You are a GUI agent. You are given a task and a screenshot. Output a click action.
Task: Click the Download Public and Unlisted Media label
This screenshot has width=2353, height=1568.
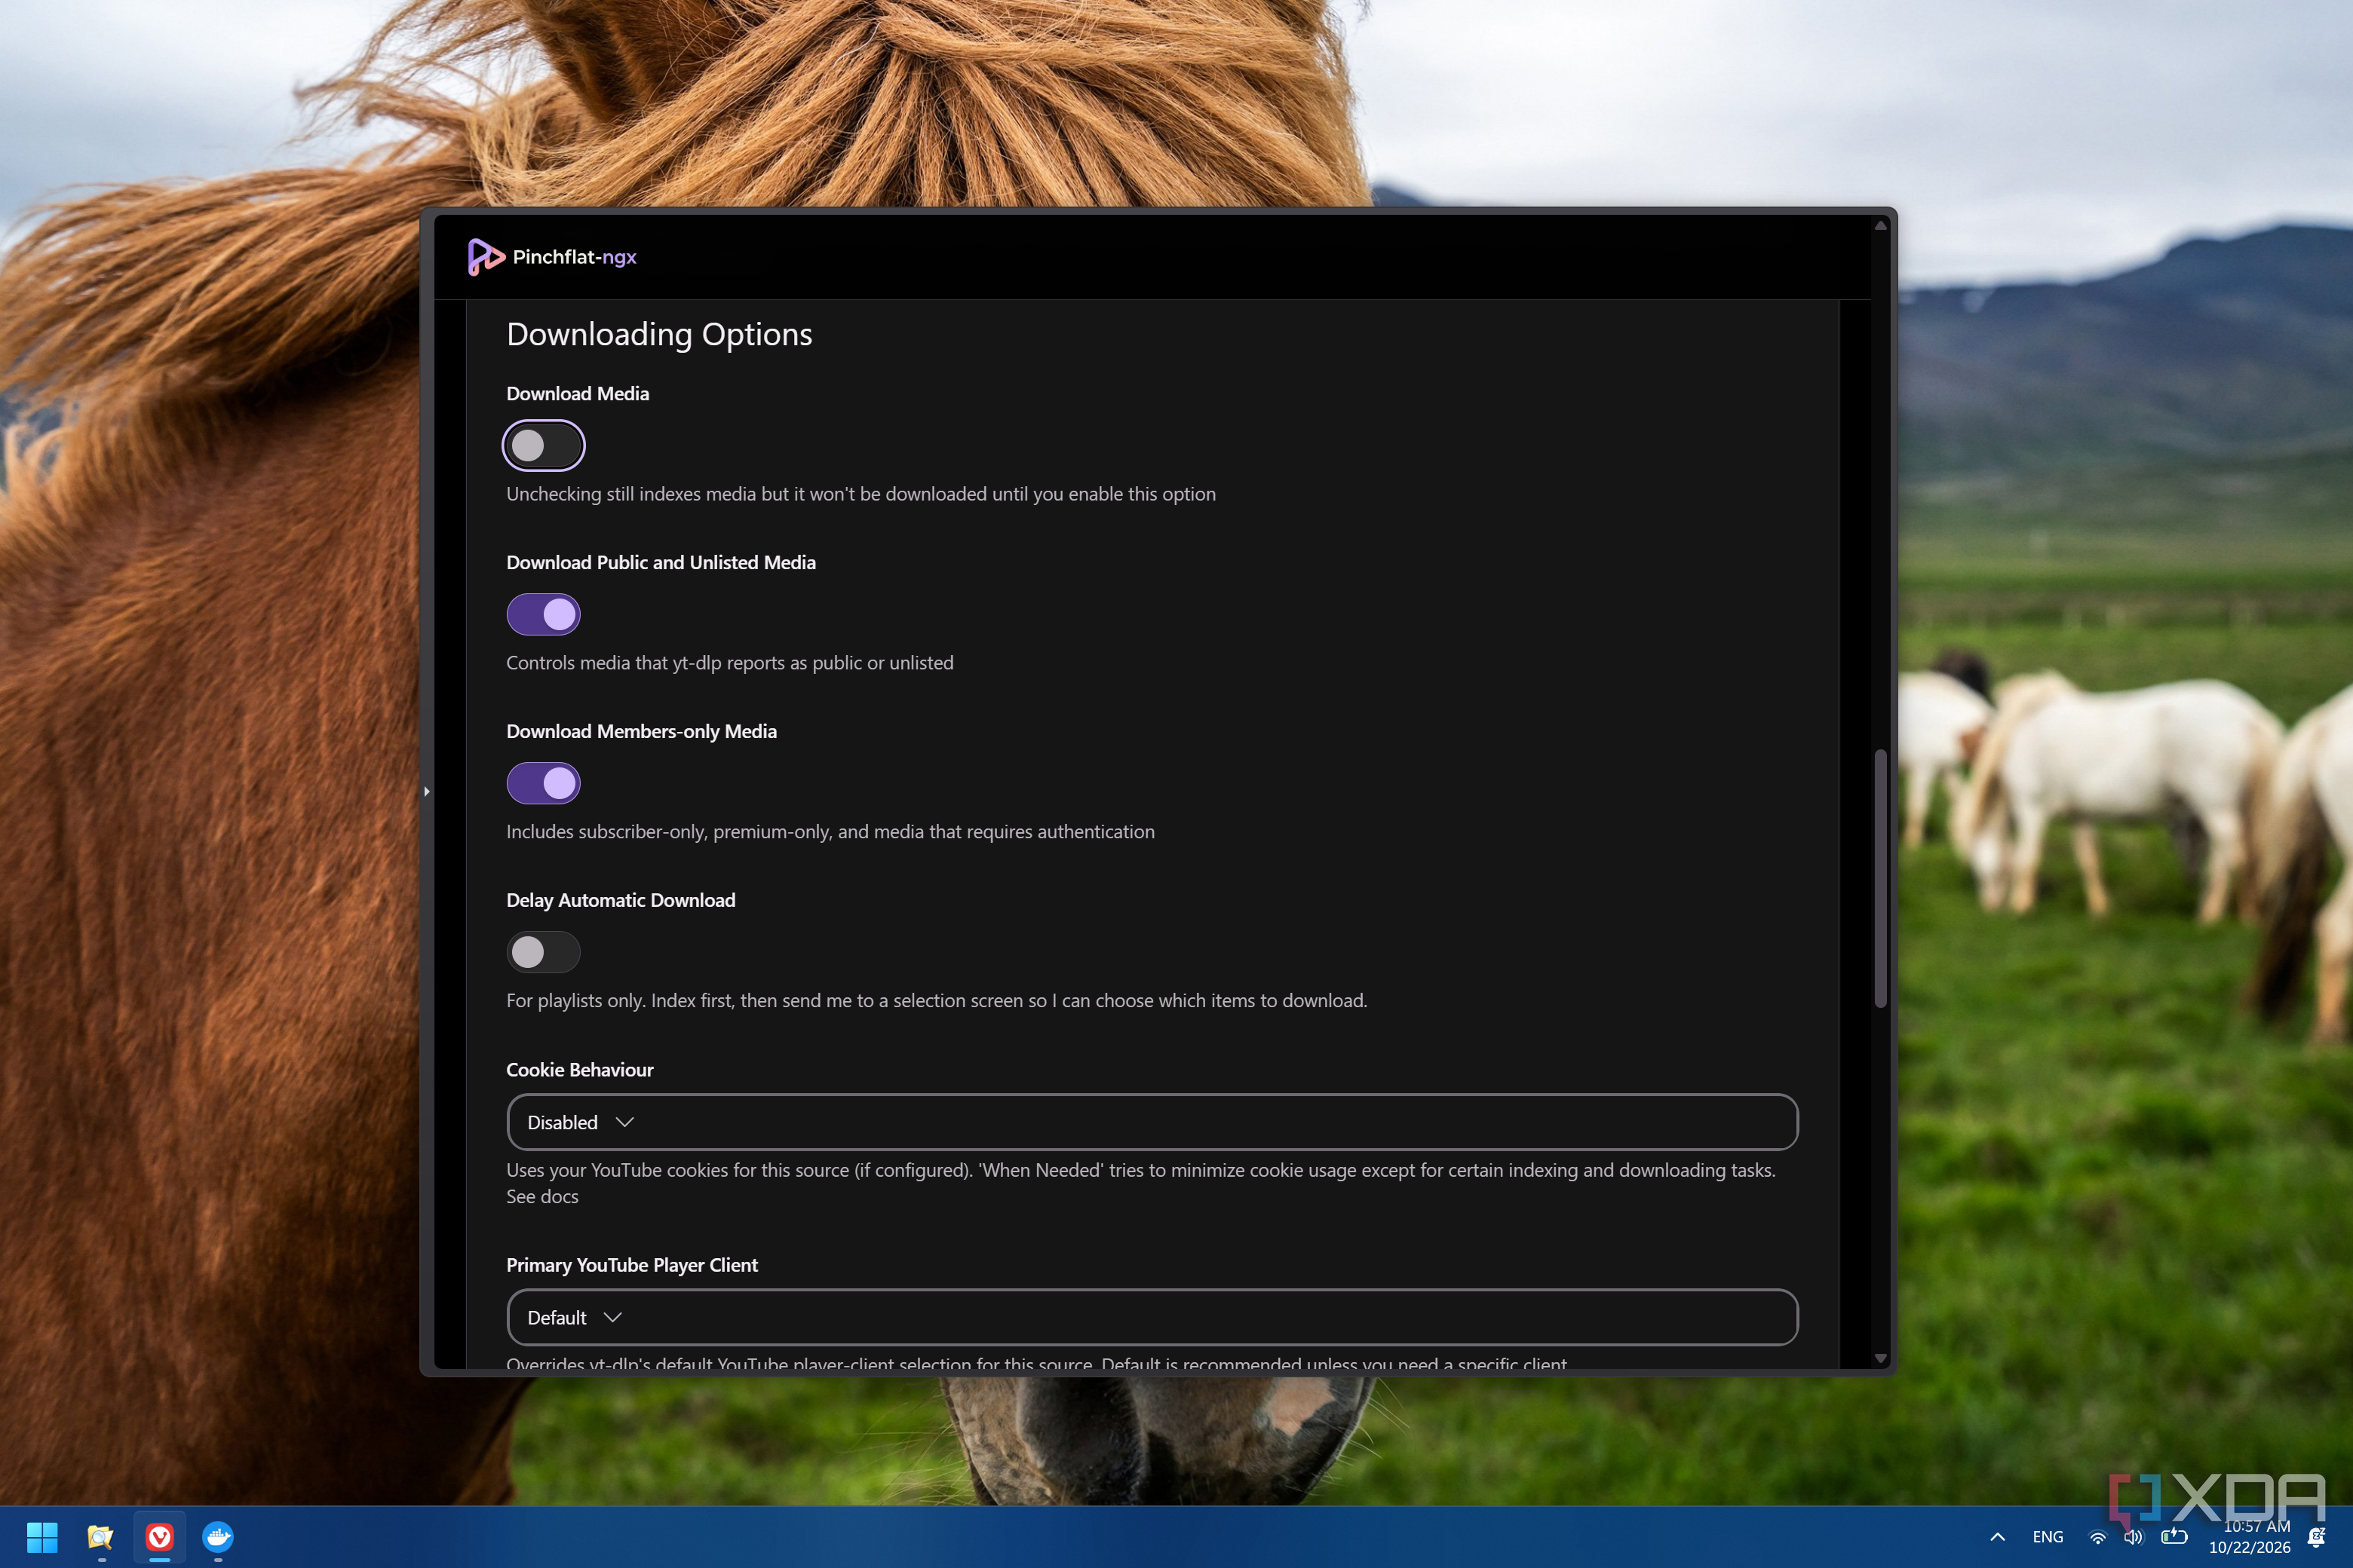tap(661, 562)
